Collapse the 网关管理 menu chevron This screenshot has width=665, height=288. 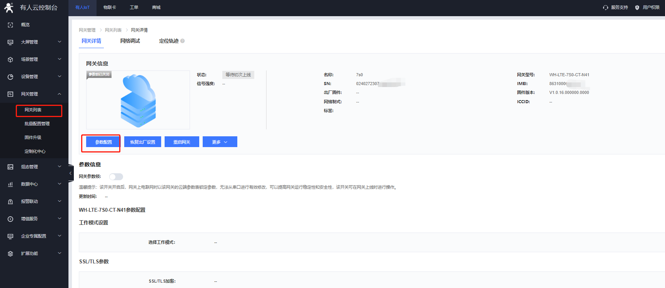pyautogui.click(x=60, y=94)
